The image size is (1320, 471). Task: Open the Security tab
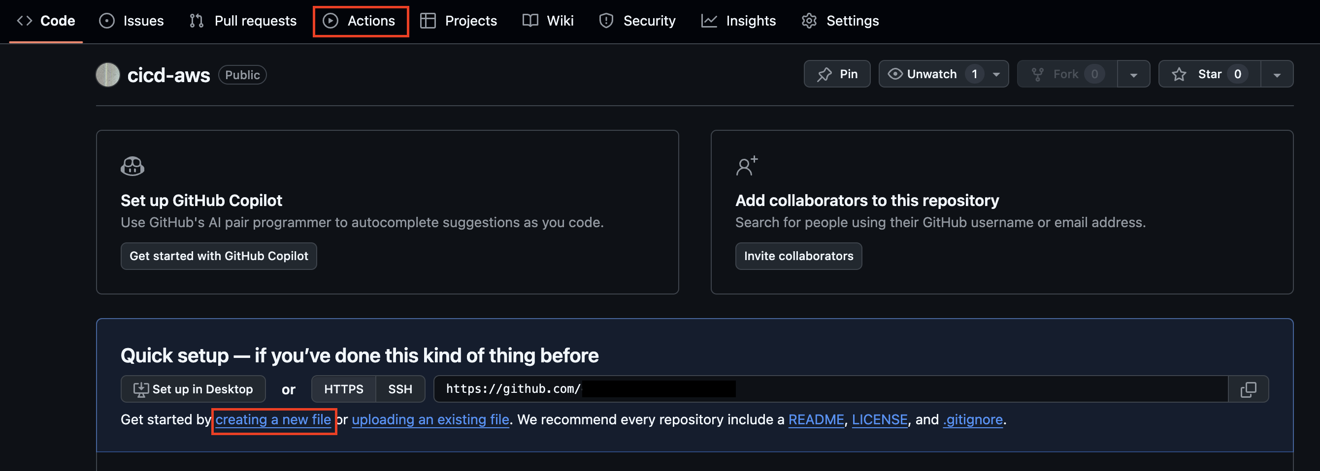pos(637,21)
